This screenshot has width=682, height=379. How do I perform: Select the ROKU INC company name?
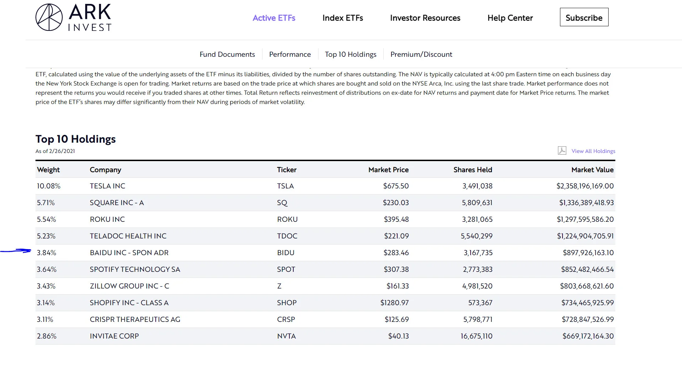[107, 219]
